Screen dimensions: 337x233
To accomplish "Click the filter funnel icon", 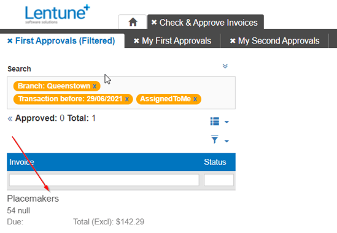I will [215, 140].
